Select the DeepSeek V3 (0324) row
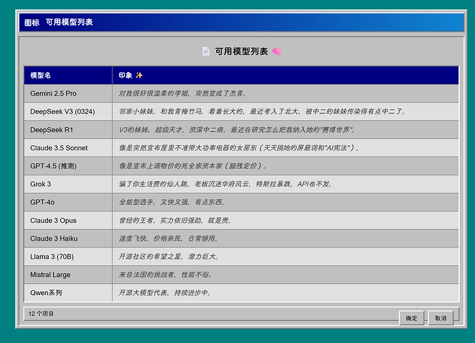This screenshot has height=343, width=475. (241, 111)
